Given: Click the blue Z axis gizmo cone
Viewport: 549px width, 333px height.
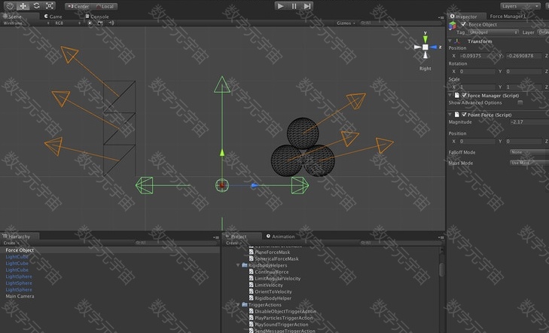Looking at the screenshot, I should click(x=434, y=47).
